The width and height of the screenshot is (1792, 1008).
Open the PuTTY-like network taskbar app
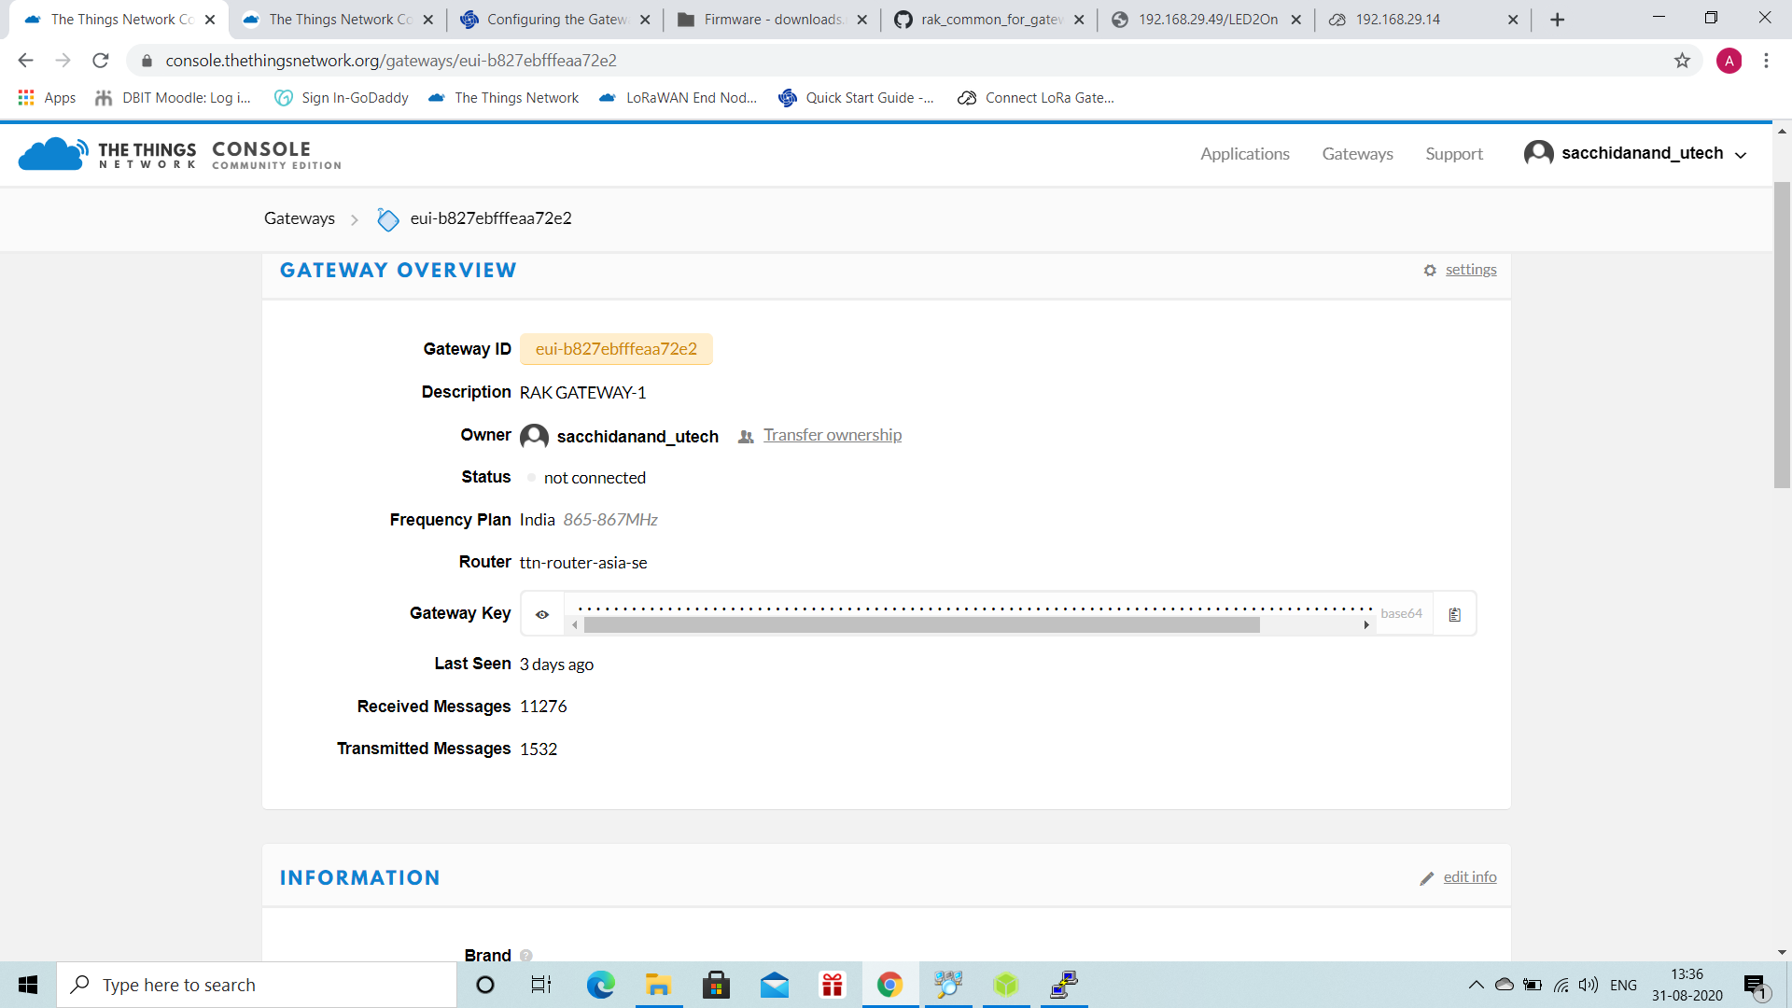[1064, 985]
